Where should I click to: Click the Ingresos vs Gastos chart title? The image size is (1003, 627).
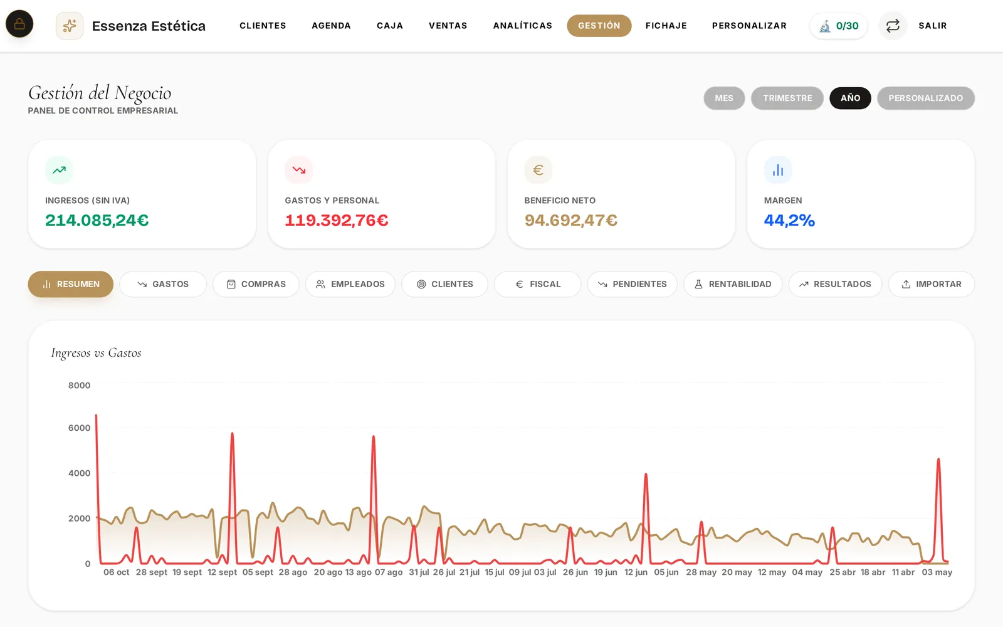click(x=96, y=353)
